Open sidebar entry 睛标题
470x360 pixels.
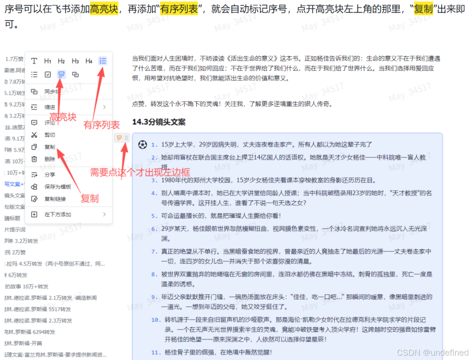(x=12, y=218)
